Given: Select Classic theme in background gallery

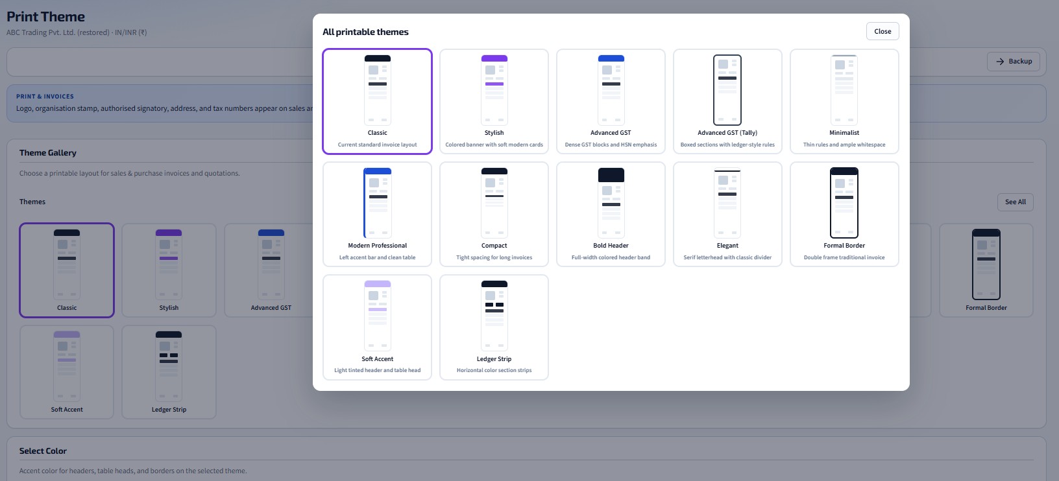Looking at the screenshot, I should pyautogui.click(x=67, y=270).
